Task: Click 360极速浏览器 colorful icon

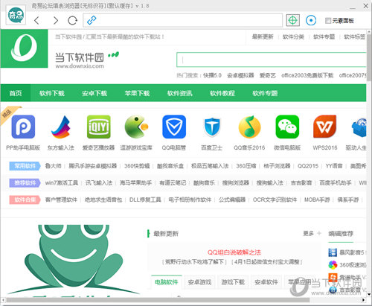Action: pos(333,265)
